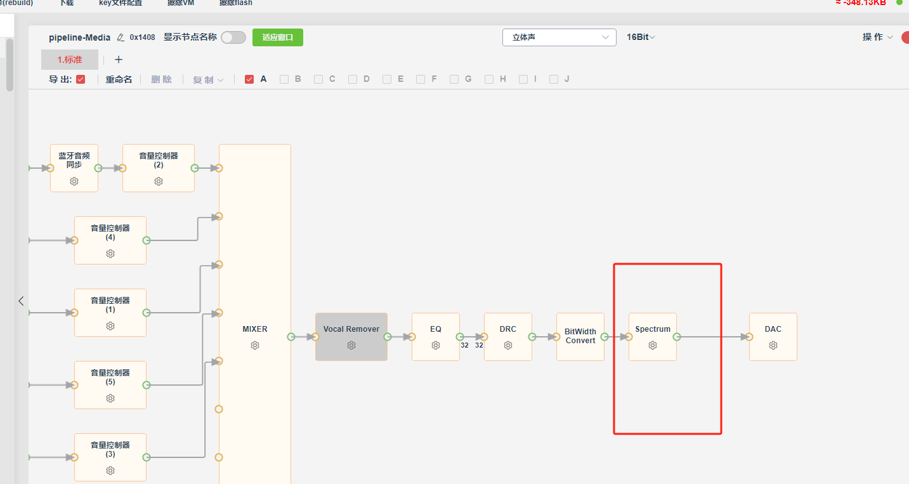Open DRC node settings gear

(508, 346)
